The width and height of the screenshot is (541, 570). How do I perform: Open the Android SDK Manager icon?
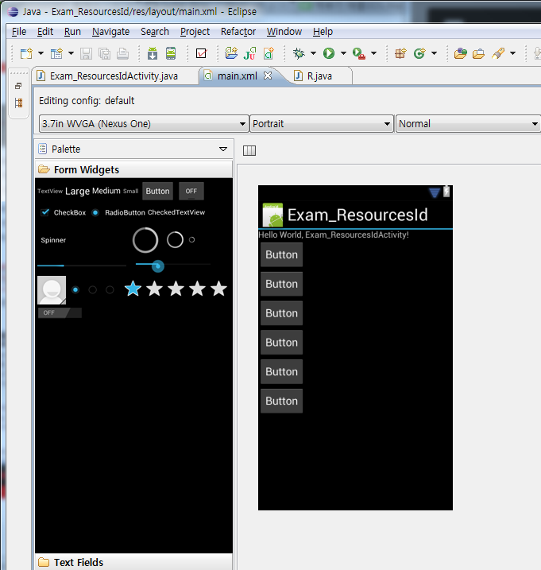click(x=153, y=53)
